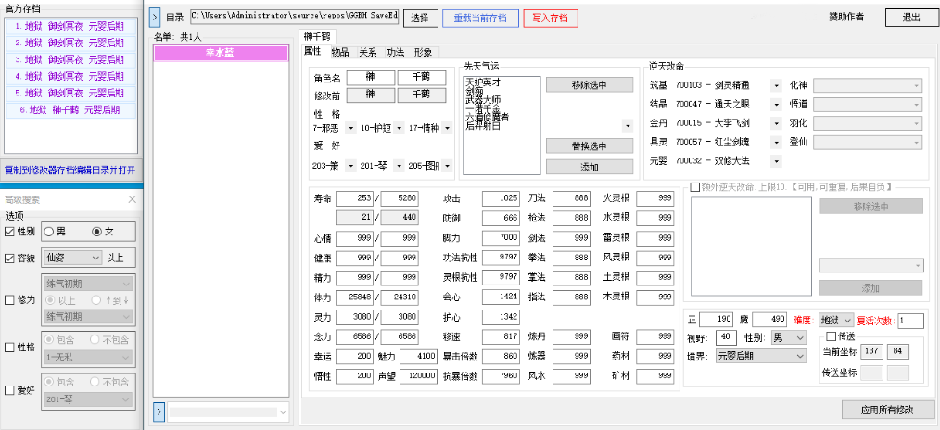This screenshot has width=940, height=430.
Task: Close the 高级搜索 panel with the X
Action: pyautogui.click(x=132, y=200)
